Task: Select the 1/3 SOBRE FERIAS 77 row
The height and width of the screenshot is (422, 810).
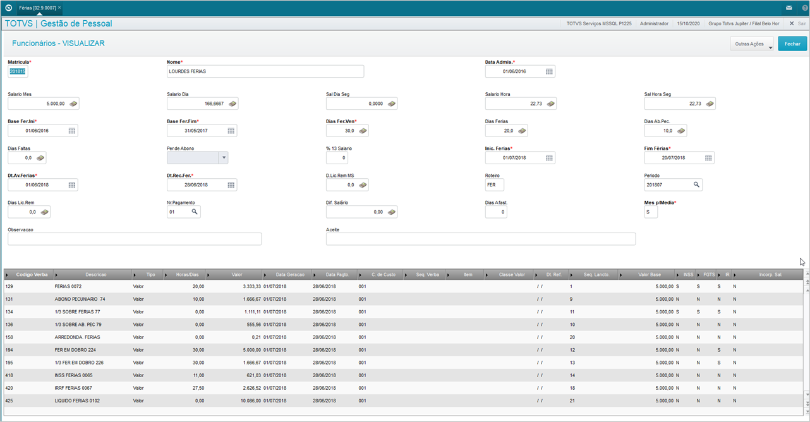Action: [x=403, y=312]
